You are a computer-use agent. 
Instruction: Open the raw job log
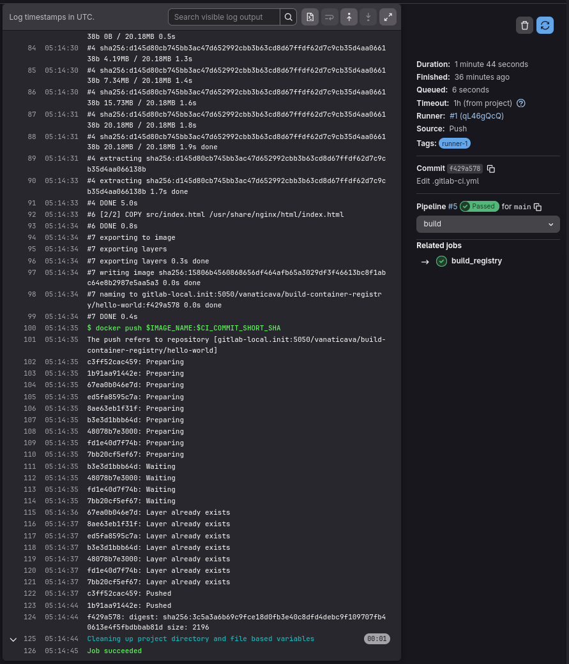pos(310,17)
